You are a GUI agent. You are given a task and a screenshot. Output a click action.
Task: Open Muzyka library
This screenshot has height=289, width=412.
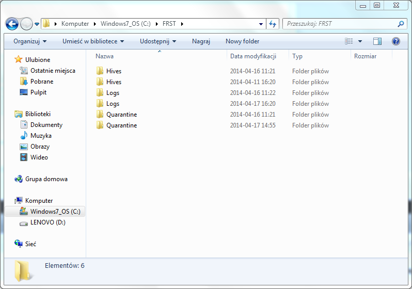(41, 136)
